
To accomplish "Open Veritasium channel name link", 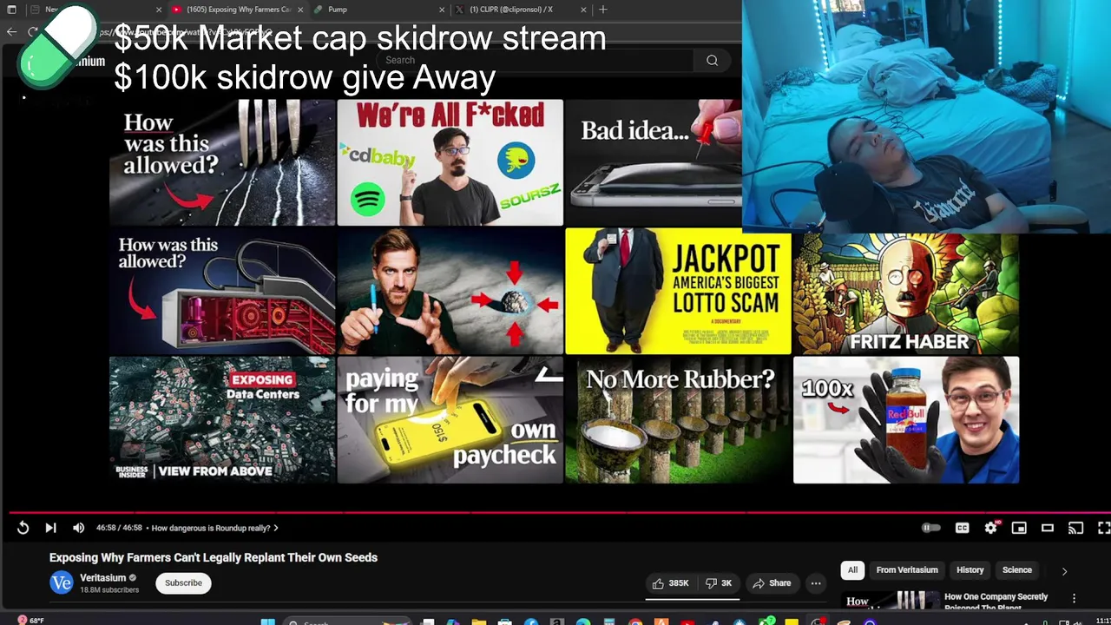I will coord(102,578).
